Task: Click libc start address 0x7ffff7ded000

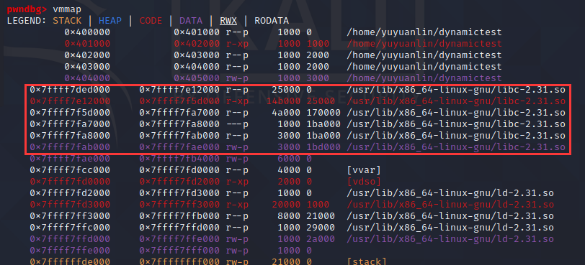Action: (70, 90)
